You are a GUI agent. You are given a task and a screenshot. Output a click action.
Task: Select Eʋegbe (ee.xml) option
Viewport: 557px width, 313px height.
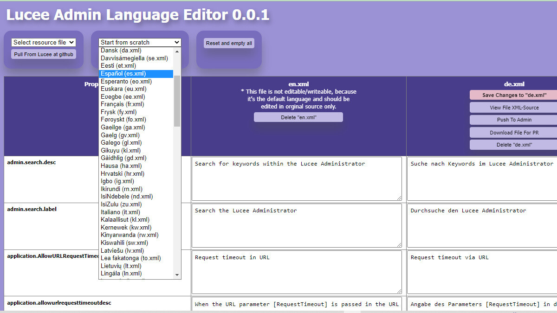click(x=136, y=96)
